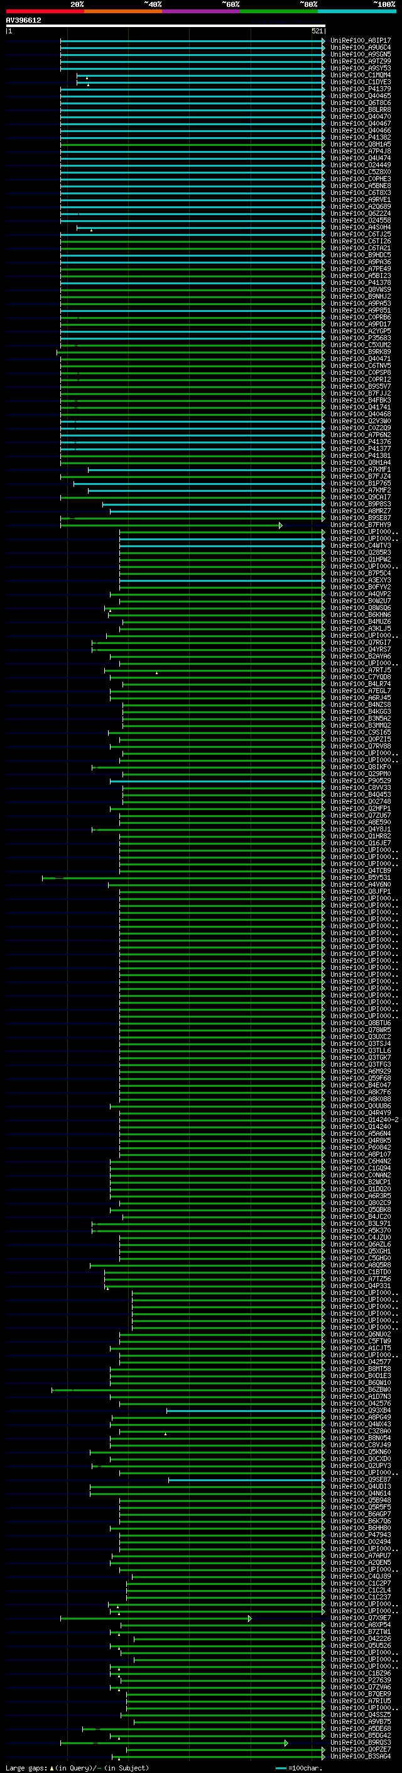The image size is (402, 1773).
Task: Select hit label UniRef100_Q8H1A5
Action: (x=361, y=145)
